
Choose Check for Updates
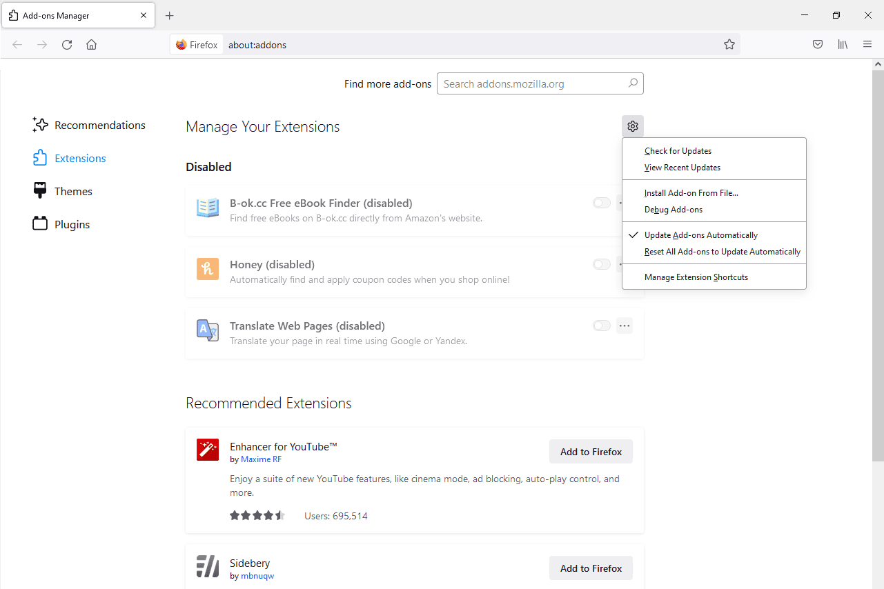click(714, 151)
